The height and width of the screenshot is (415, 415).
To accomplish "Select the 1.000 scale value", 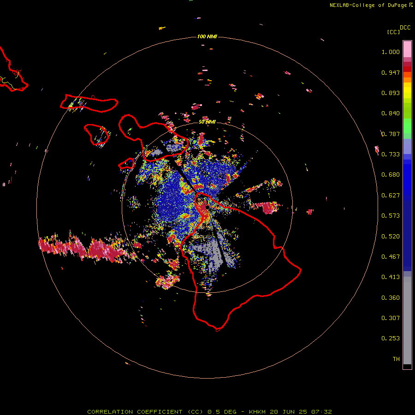I will coord(391,52).
